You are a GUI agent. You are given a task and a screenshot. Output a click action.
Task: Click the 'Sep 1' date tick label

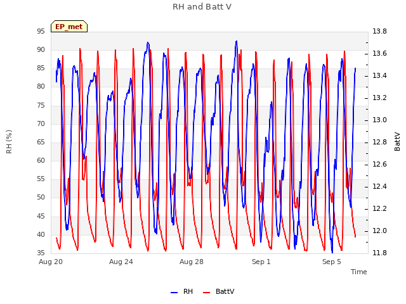(x=261, y=262)
